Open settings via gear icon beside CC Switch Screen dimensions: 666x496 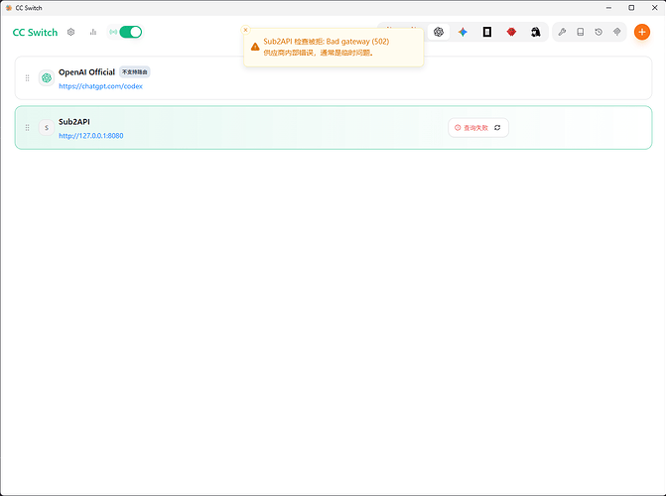pyautogui.click(x=70, y=32)
